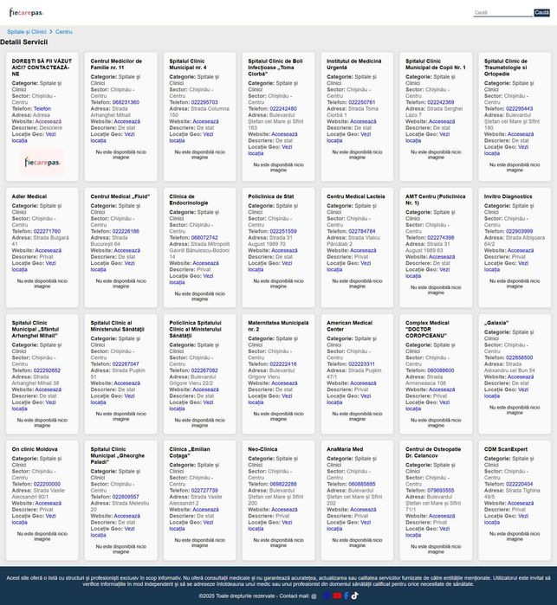
Task: Select the Institutul de Medicină Urgentă title
Action: point(353,64)
